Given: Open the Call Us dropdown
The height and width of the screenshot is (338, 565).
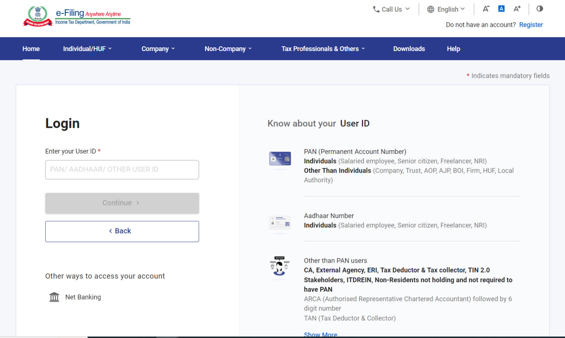Looking at the screenshot, I should (x=391, y=9).
